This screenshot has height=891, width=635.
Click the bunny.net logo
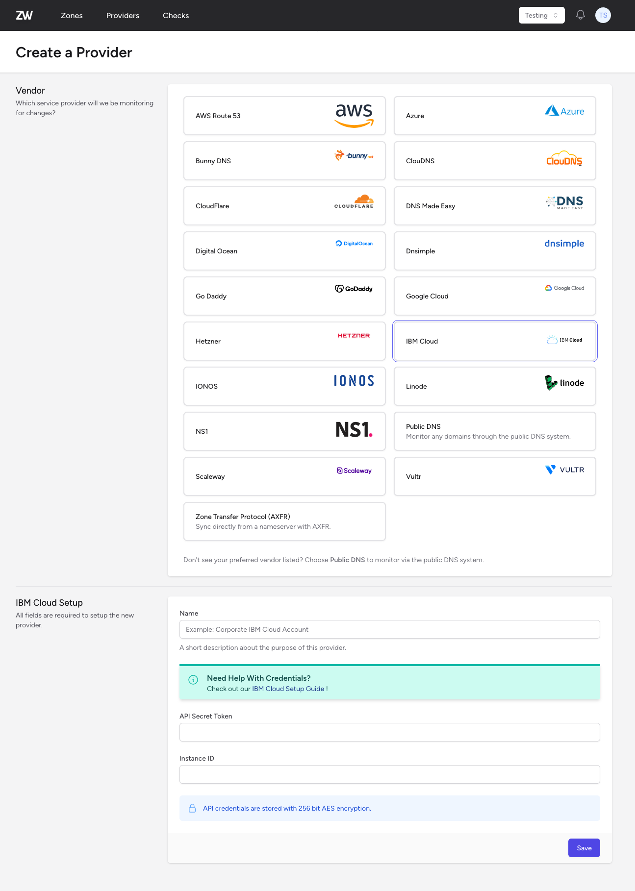point(354,155)
